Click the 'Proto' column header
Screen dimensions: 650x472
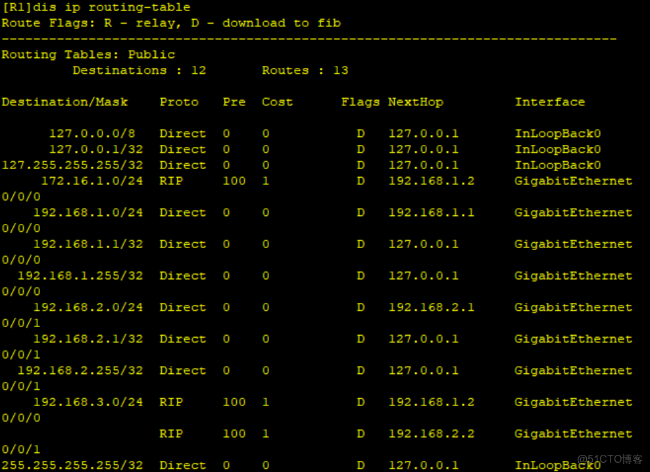click(179, 102)
